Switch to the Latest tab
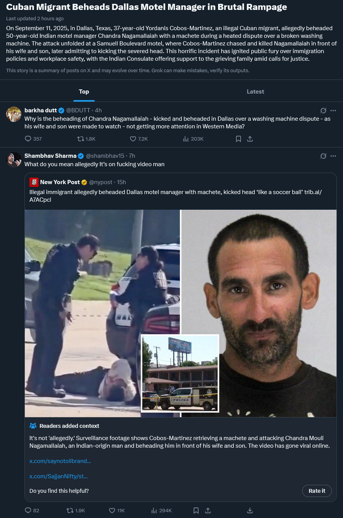The height and width of the screenshot is (518, 343). coord(255,92)
